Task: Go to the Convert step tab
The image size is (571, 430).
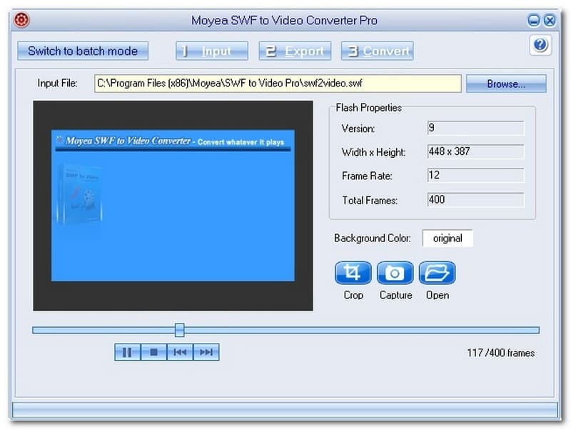Action: point(378,51)
